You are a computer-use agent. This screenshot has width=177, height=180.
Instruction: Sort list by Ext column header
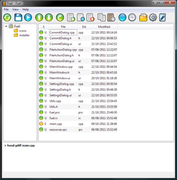click(84, 27)
